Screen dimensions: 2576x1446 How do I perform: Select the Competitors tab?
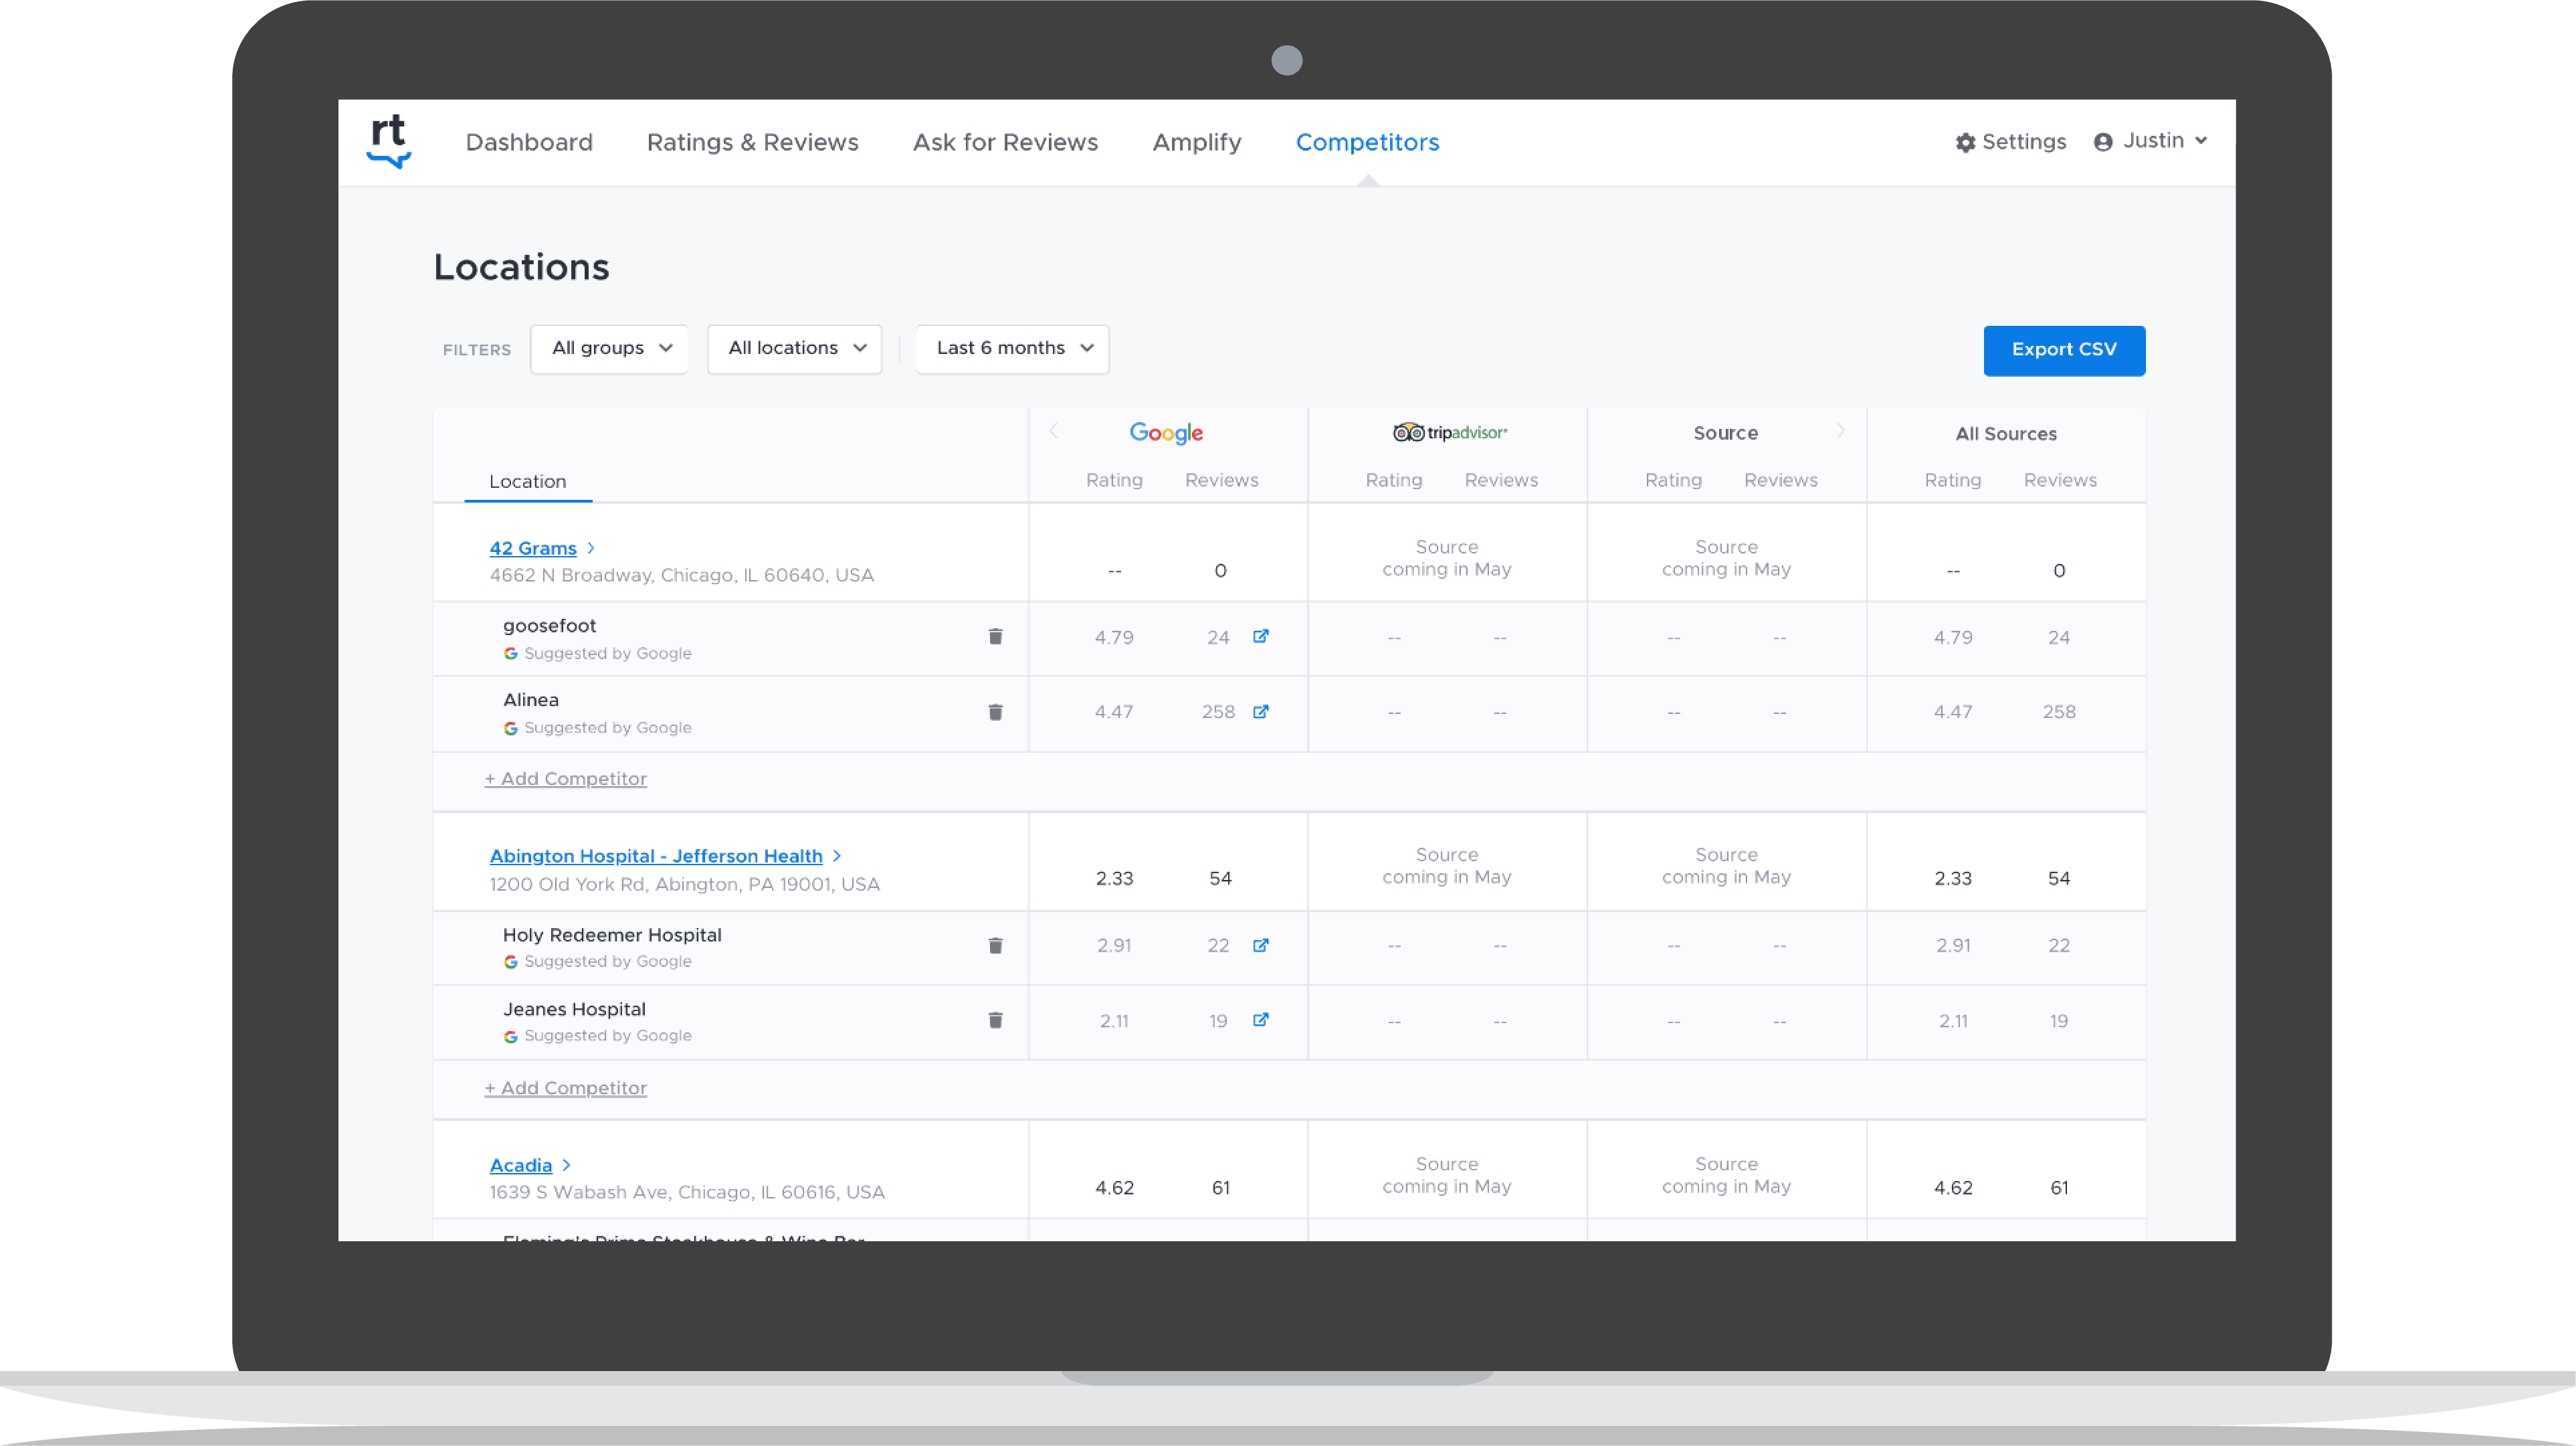pyautogui.click(x=1367, y=142)
